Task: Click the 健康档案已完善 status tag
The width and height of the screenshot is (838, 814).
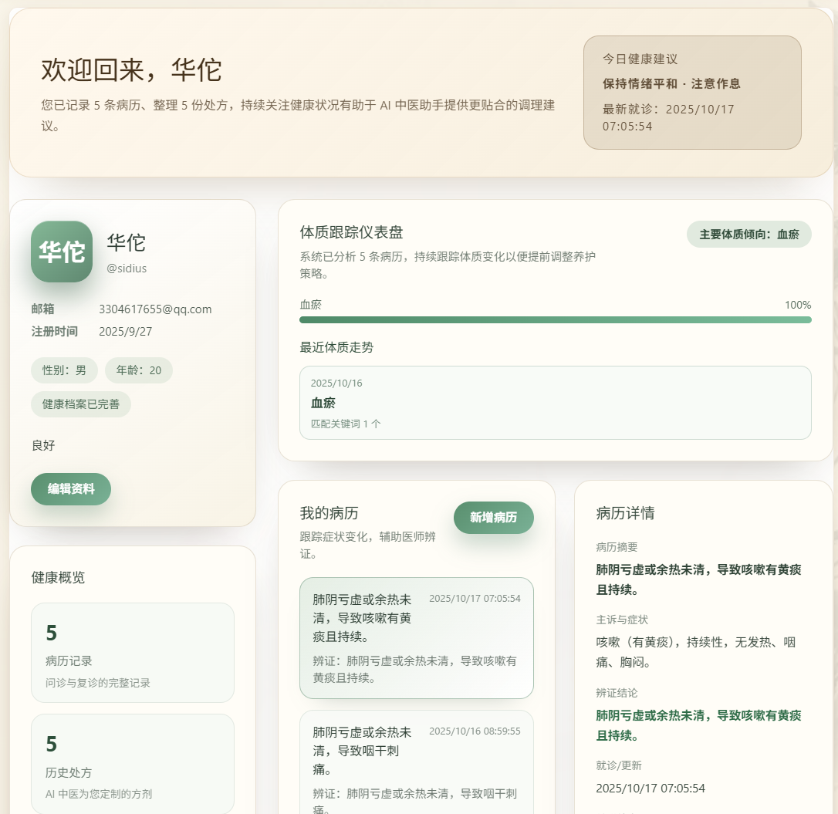Action: pos(81,404)
